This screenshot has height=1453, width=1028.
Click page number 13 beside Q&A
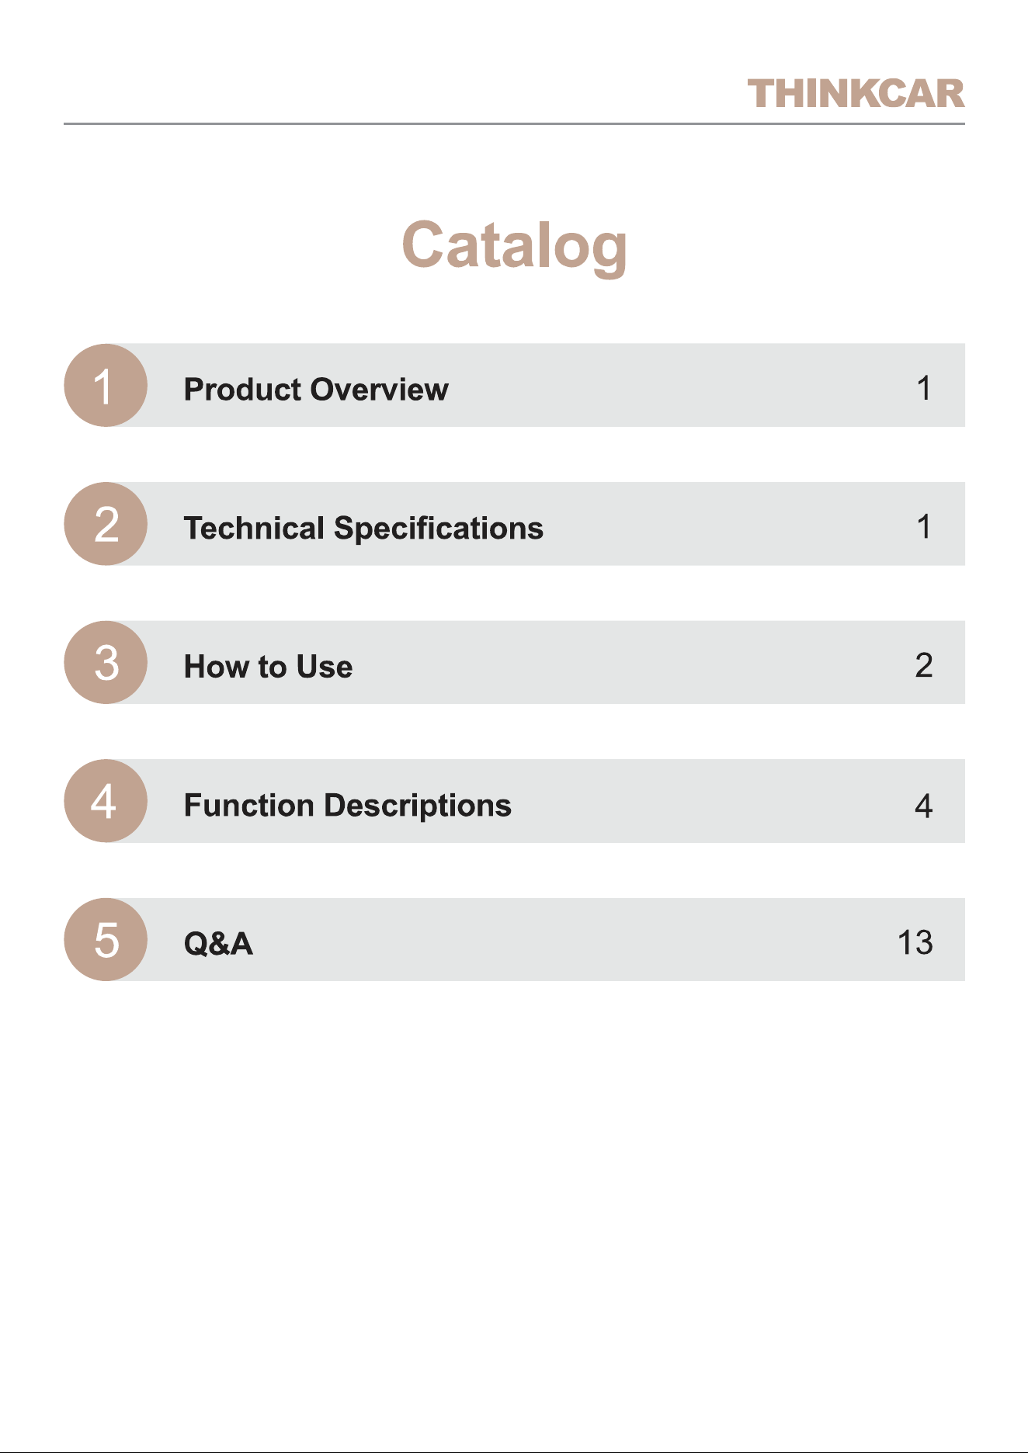[x=915, y=943]
